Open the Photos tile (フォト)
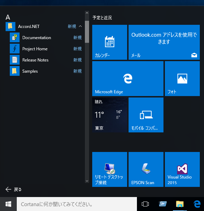This screenshot has height=211, width=204. click(x=182, y=79)
